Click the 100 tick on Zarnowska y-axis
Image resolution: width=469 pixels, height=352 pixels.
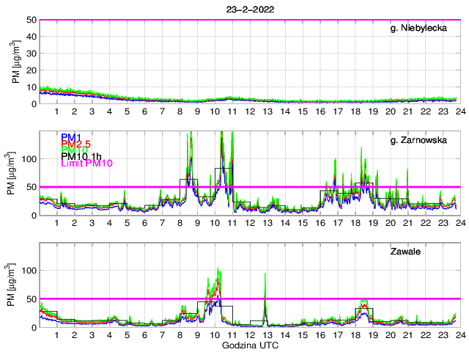pyautogui.click(x=29, y=158)
